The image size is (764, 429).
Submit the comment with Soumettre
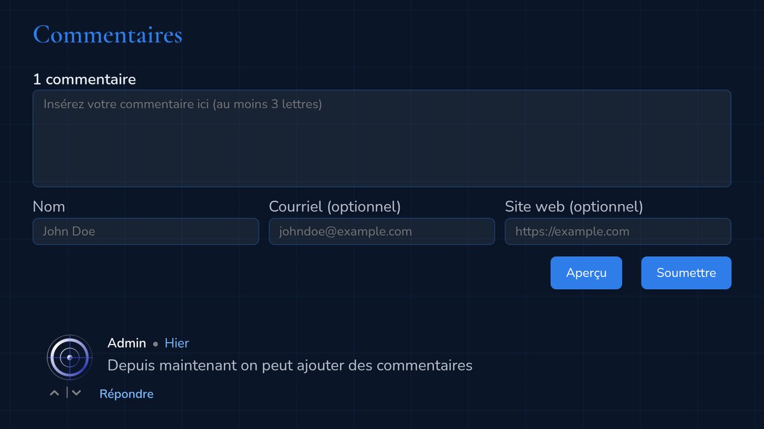pos(686,273)
